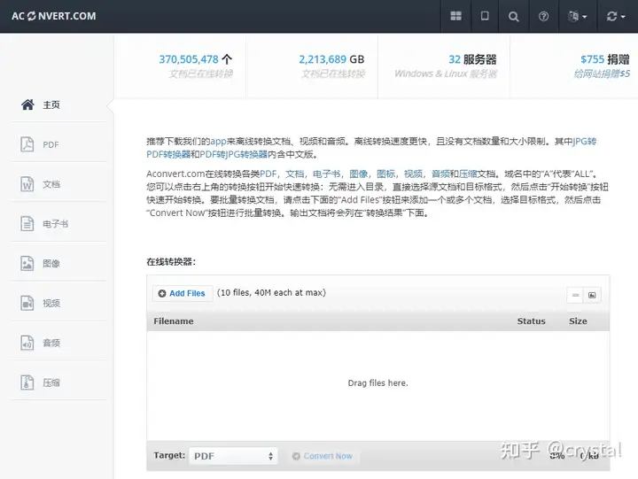Click the mobile device icon in header
Screen dimensions: 638x479
point(485,16)
